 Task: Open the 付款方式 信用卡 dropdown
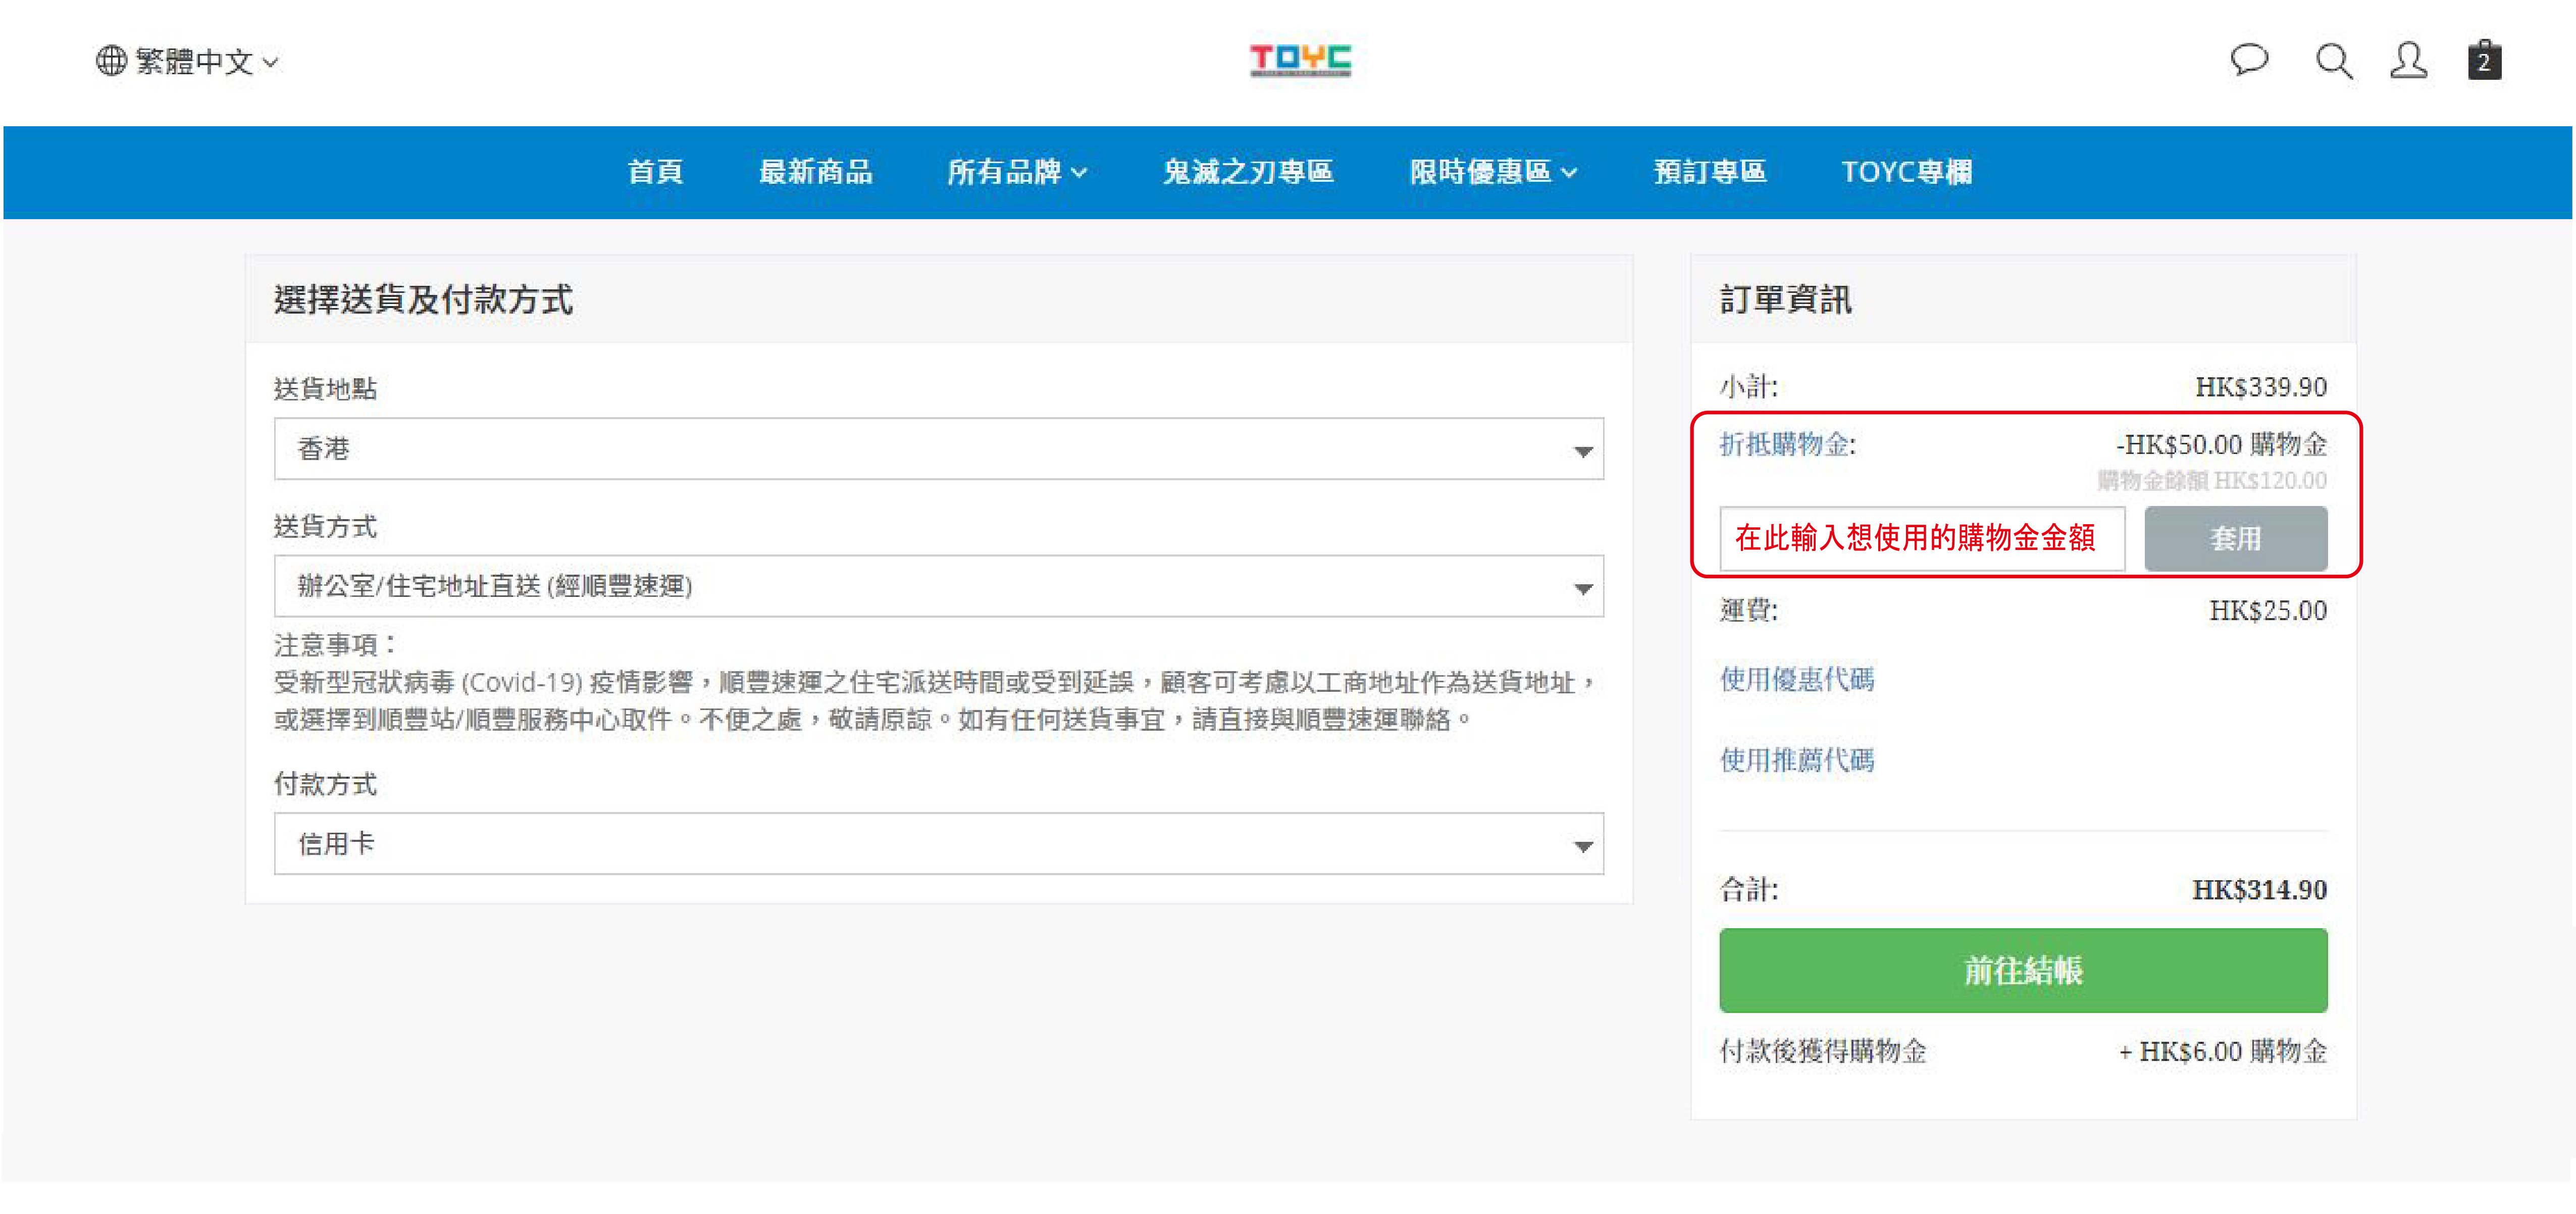(938, 844)
